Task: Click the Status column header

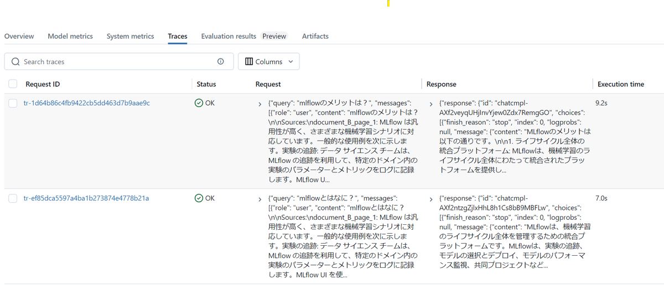Action: click(x=206, y=85)
